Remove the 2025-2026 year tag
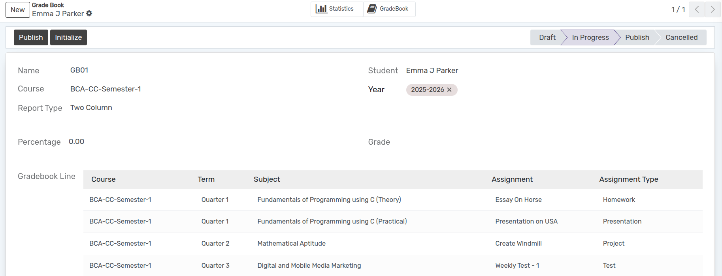722x276 pixels. (449, 90)
